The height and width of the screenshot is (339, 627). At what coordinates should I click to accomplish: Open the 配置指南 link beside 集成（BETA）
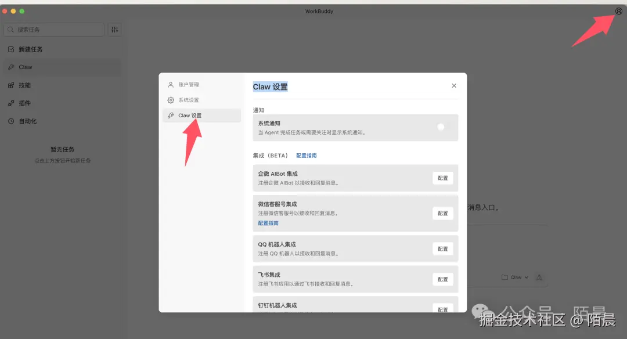tap(307, 155)
